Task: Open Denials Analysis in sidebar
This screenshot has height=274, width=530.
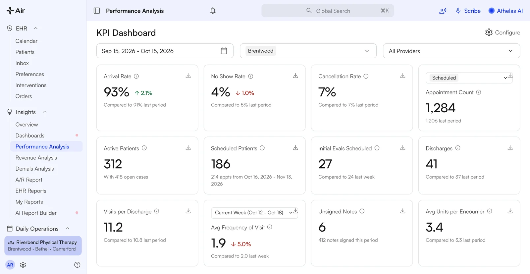Action: point(34,169)
